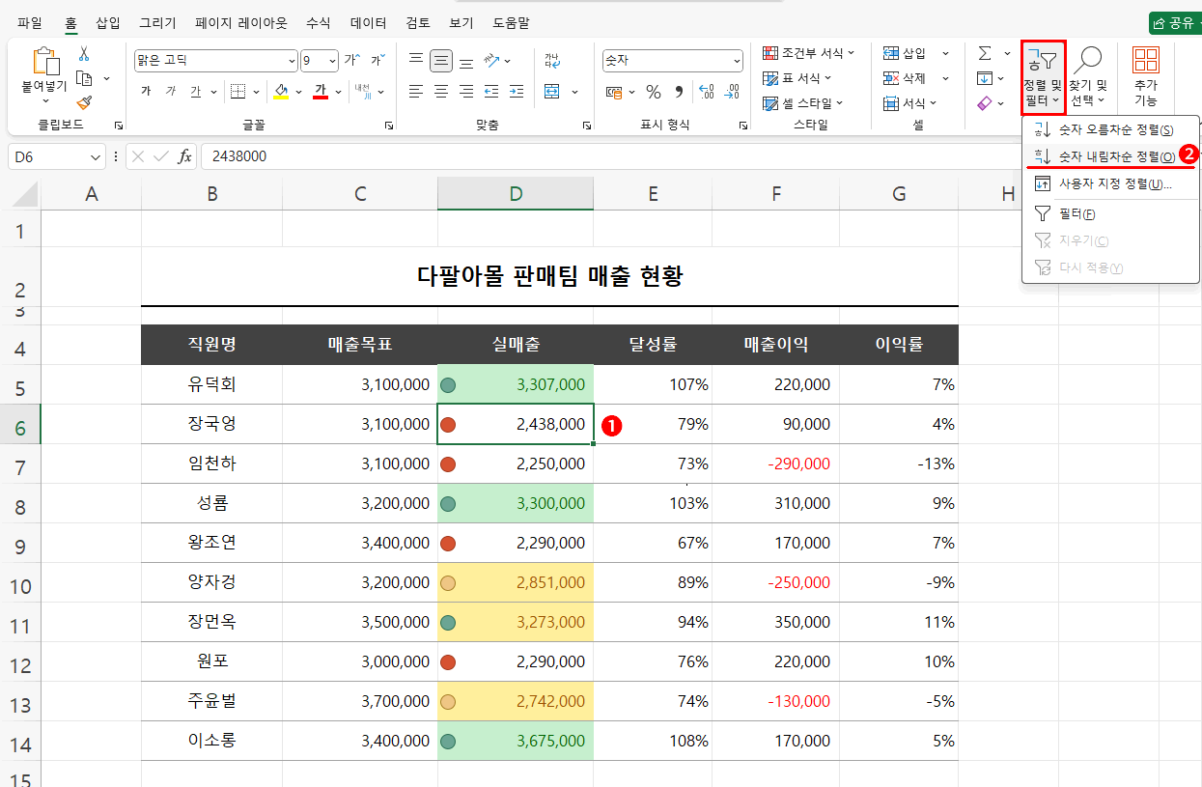
Task: Click the decrease indent icon
Action: (x=491, y=92)
